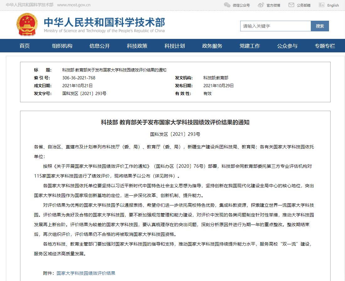Click the En language icon

pos(321,5)
